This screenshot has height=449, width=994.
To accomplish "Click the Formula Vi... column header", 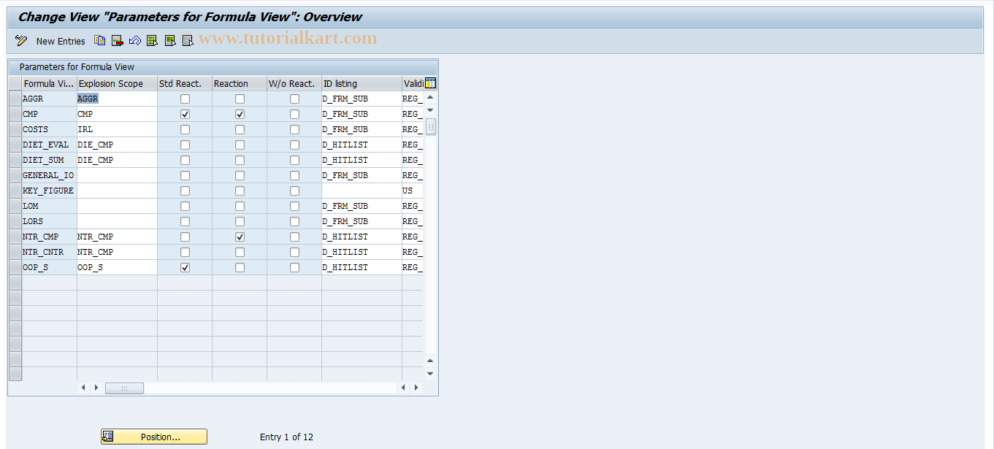I will tap(49, 83).
